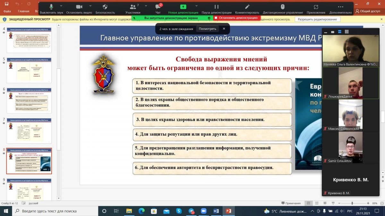Open the notification center
The image size is (385, 216).
(x=376, y=211)
